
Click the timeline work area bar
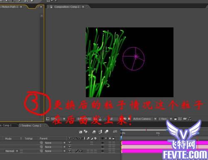point(144,130)
